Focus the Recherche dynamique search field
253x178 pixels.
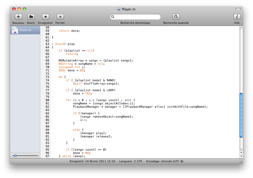coord(137,17)
